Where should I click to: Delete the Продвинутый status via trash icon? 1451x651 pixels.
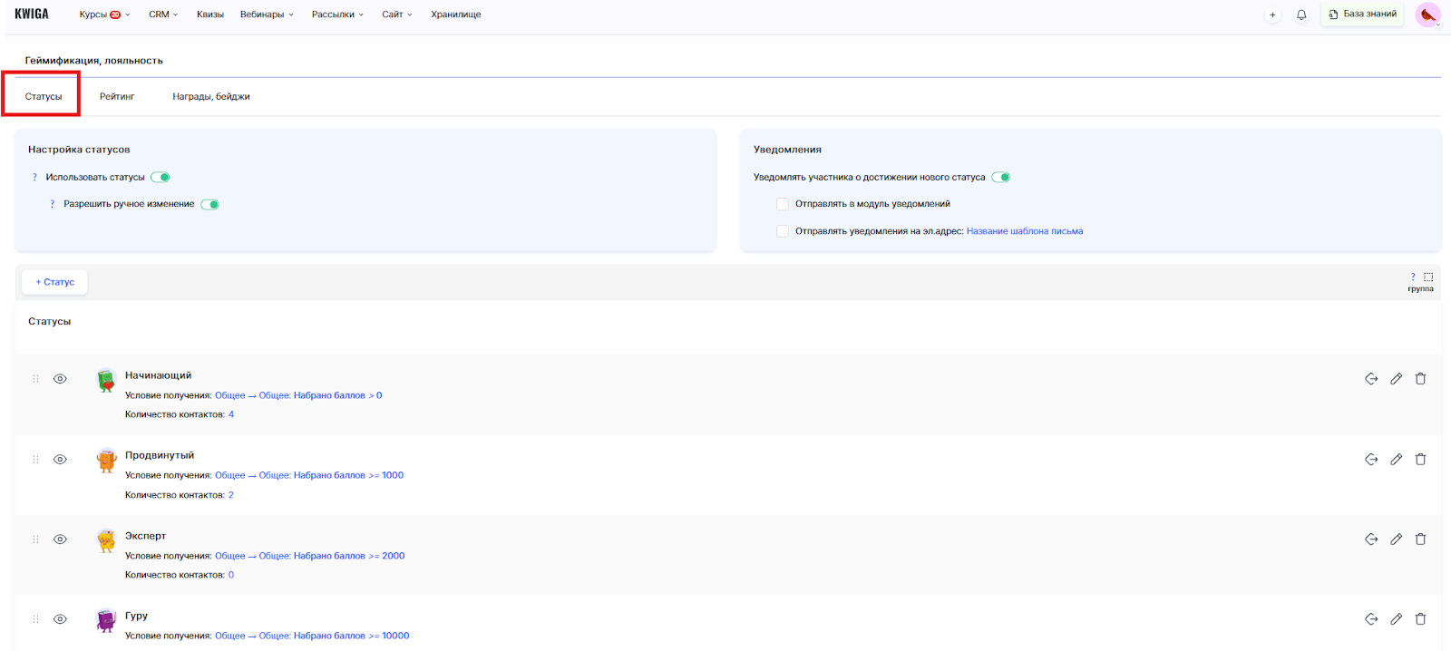(x=1420, y=460)
